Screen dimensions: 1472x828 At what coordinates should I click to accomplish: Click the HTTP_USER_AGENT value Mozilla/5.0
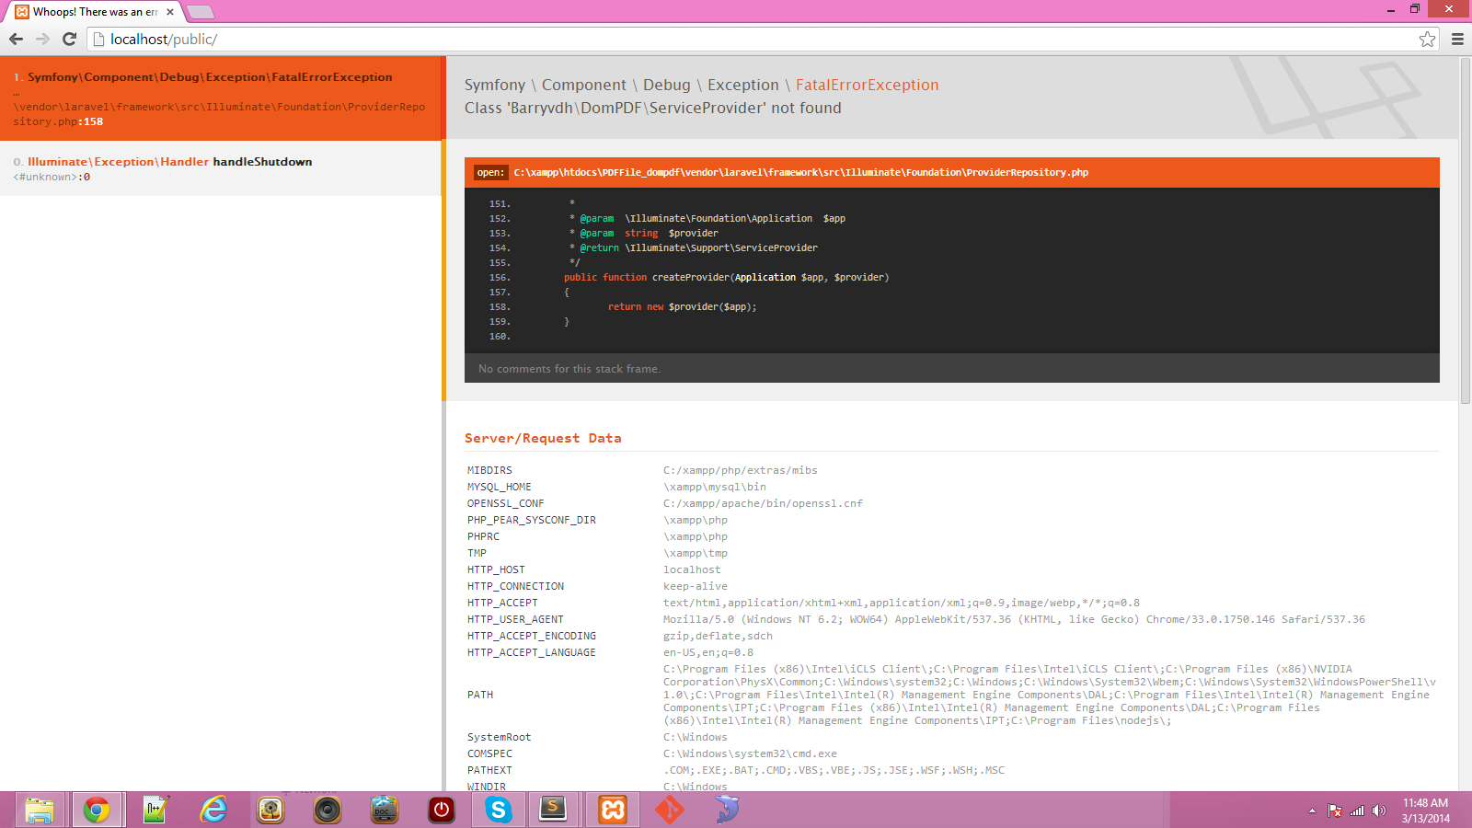point(1014,619)
